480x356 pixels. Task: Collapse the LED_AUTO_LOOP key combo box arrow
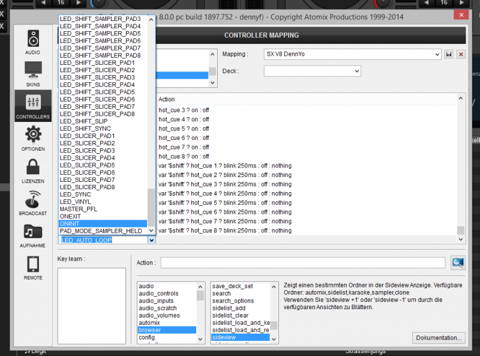click(151, 240)
